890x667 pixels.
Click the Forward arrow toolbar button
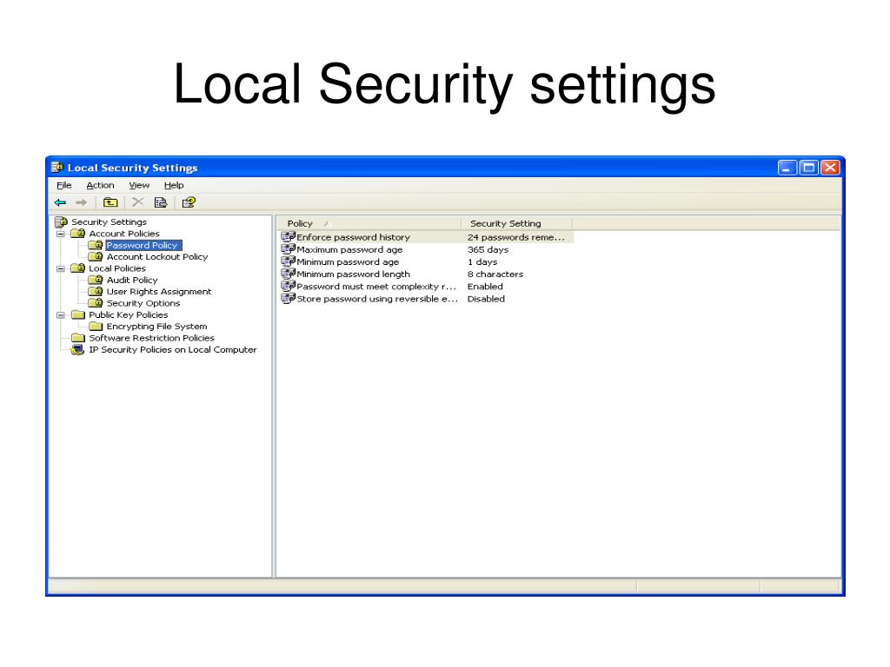81,202
